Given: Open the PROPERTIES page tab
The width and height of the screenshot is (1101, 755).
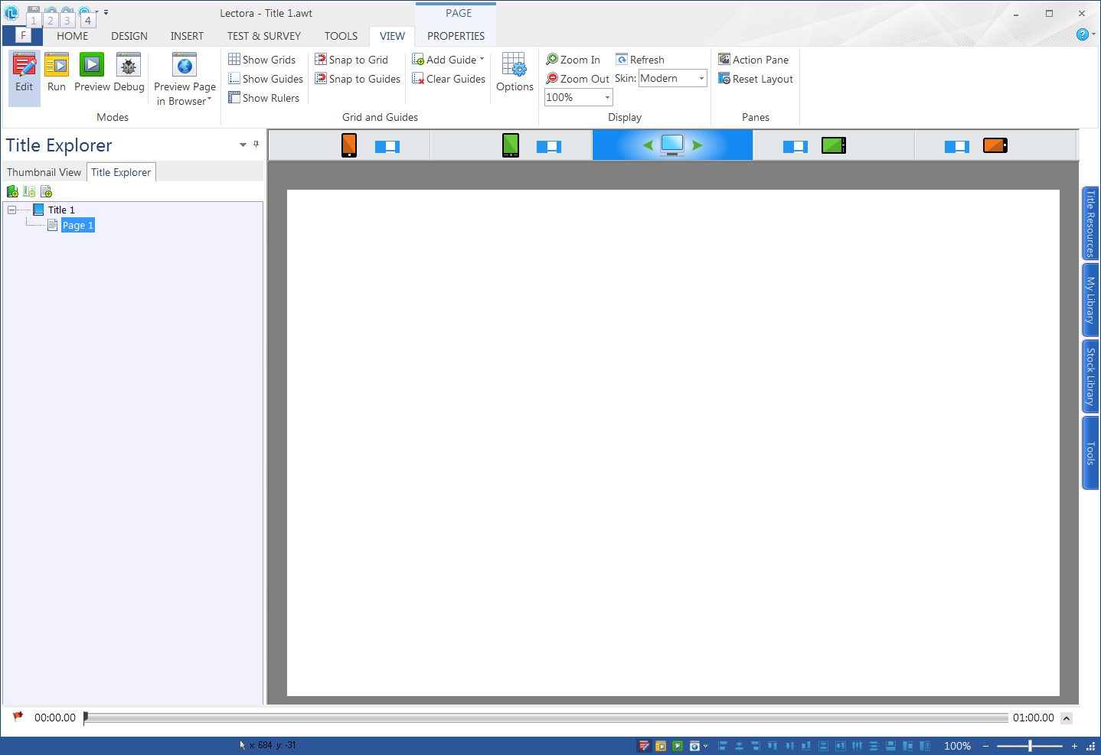Looking at the screenshot, I should (456, 36).
